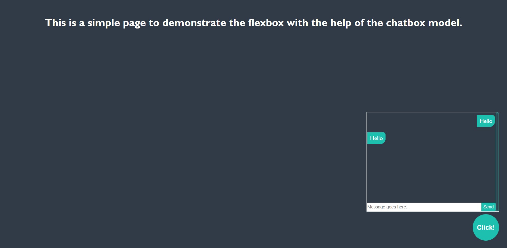The width and height of the screenshot is (507, 248).
Task: Click the chatbox vertical scrollbar track
Action: point(497,162)
